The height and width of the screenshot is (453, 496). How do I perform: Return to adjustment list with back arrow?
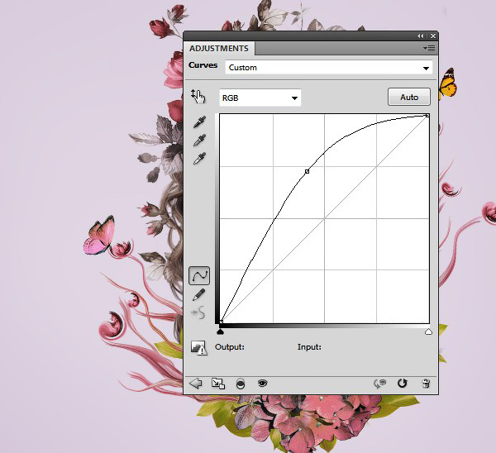pos(195,384)
